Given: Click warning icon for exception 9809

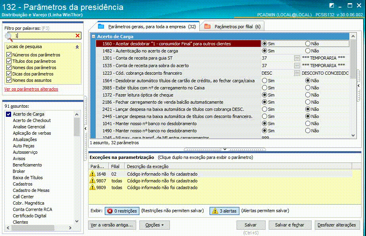Looking at the screenshot, I should click(92, 188).
